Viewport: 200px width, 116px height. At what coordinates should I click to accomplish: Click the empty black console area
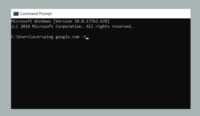(x=101, y=74)
